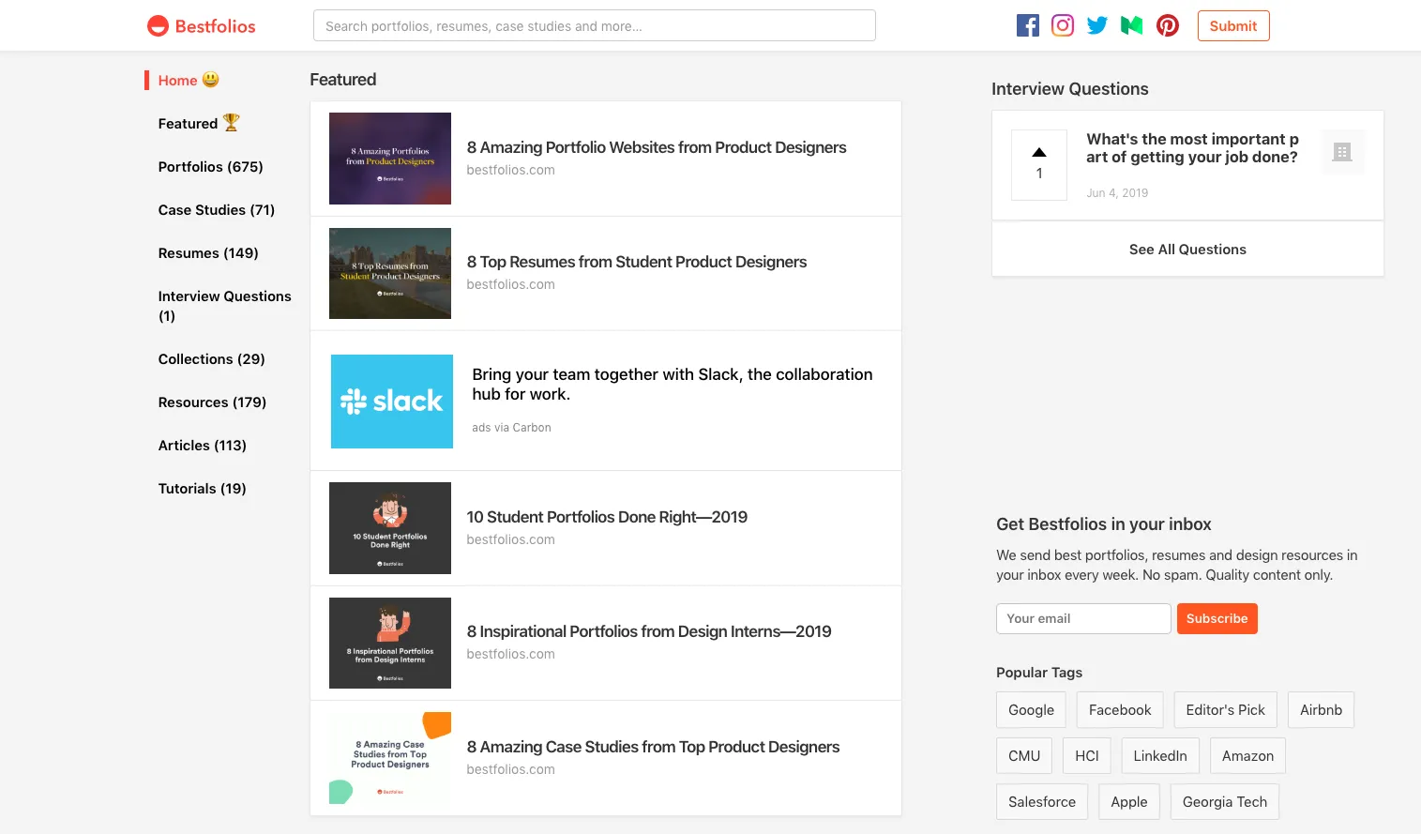Open thumbnail of 8 Top Resumes article

pyautogui.click(x=390, y=273)
